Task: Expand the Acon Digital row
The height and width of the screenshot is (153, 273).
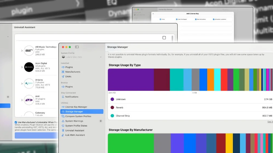Action: click(22, 67)
